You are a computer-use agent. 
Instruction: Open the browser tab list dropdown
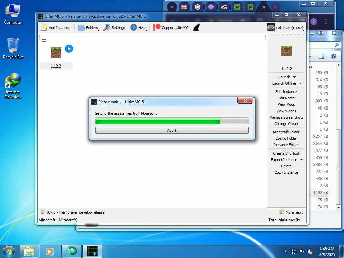coord(172,7)
